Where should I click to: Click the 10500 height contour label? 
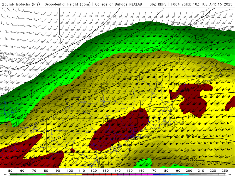(x=192, y=160)
